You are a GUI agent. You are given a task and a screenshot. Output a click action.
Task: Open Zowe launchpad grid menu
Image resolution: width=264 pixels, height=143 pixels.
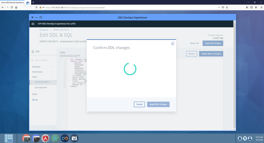[9, 138]
